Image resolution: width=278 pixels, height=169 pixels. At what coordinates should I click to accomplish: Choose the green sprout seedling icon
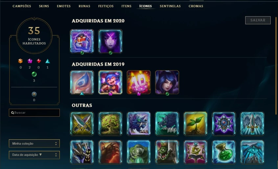point(196,124)
